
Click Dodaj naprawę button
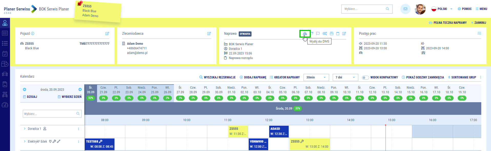coord(253,77)
